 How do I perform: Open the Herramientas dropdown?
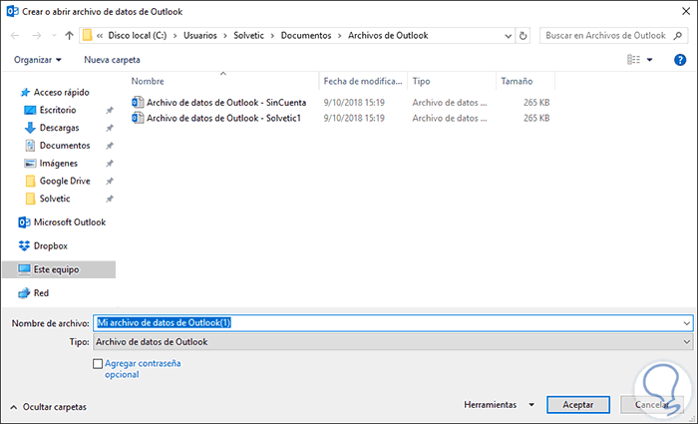pyautogui.click(x=499, y=405)
